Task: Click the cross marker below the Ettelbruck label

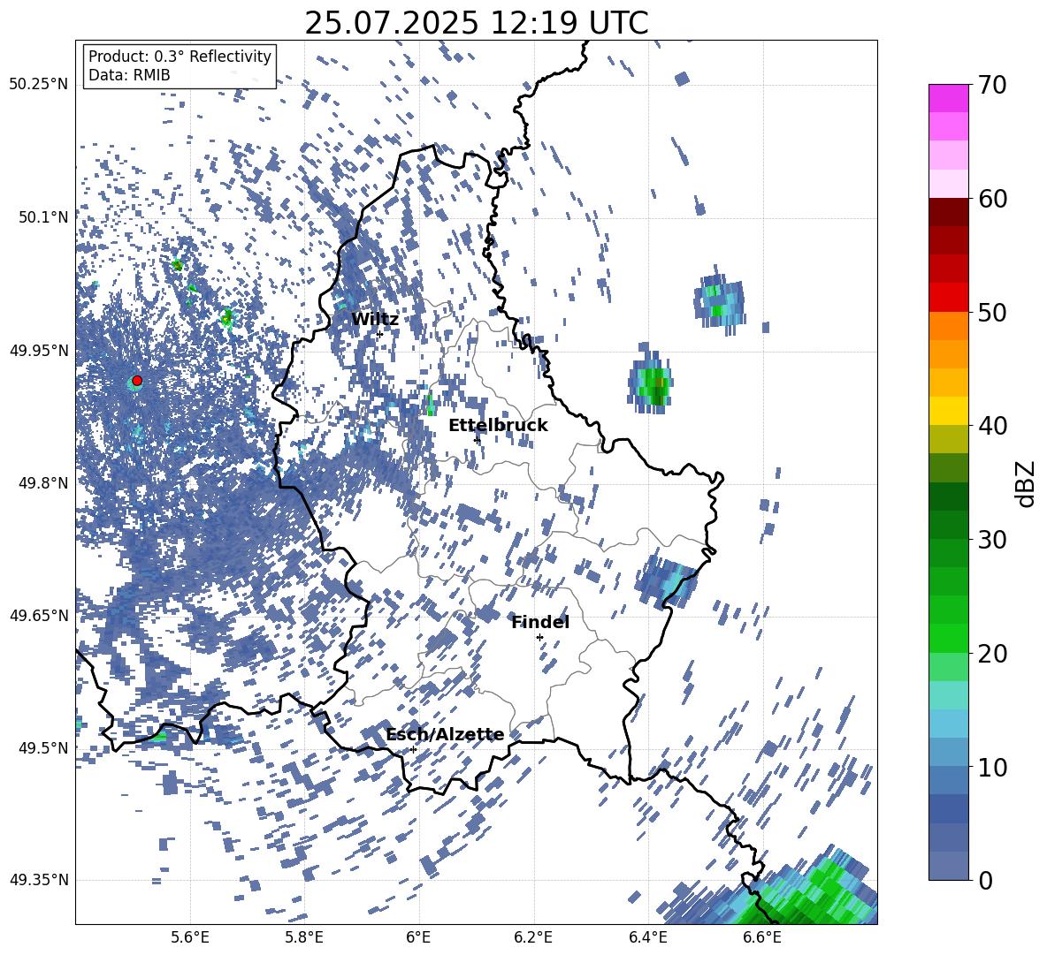Action: pos(476,440)
